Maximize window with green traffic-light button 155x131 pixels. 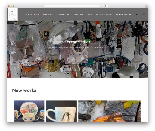click(x=14, y=6)
